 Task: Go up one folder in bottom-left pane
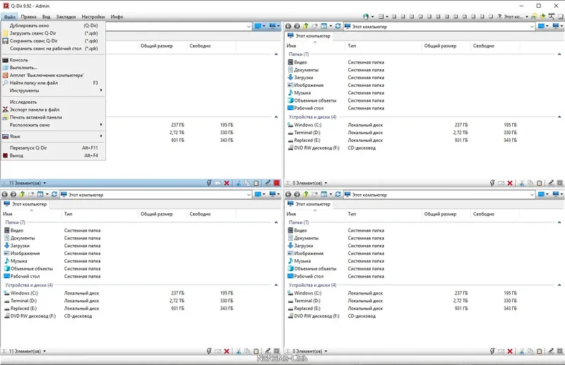tap(22, 194)
